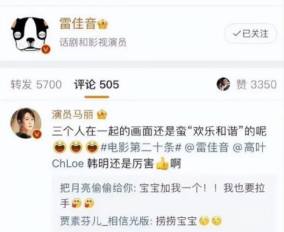Open 演员马丽's round profile avatar

tap(26, 123)
